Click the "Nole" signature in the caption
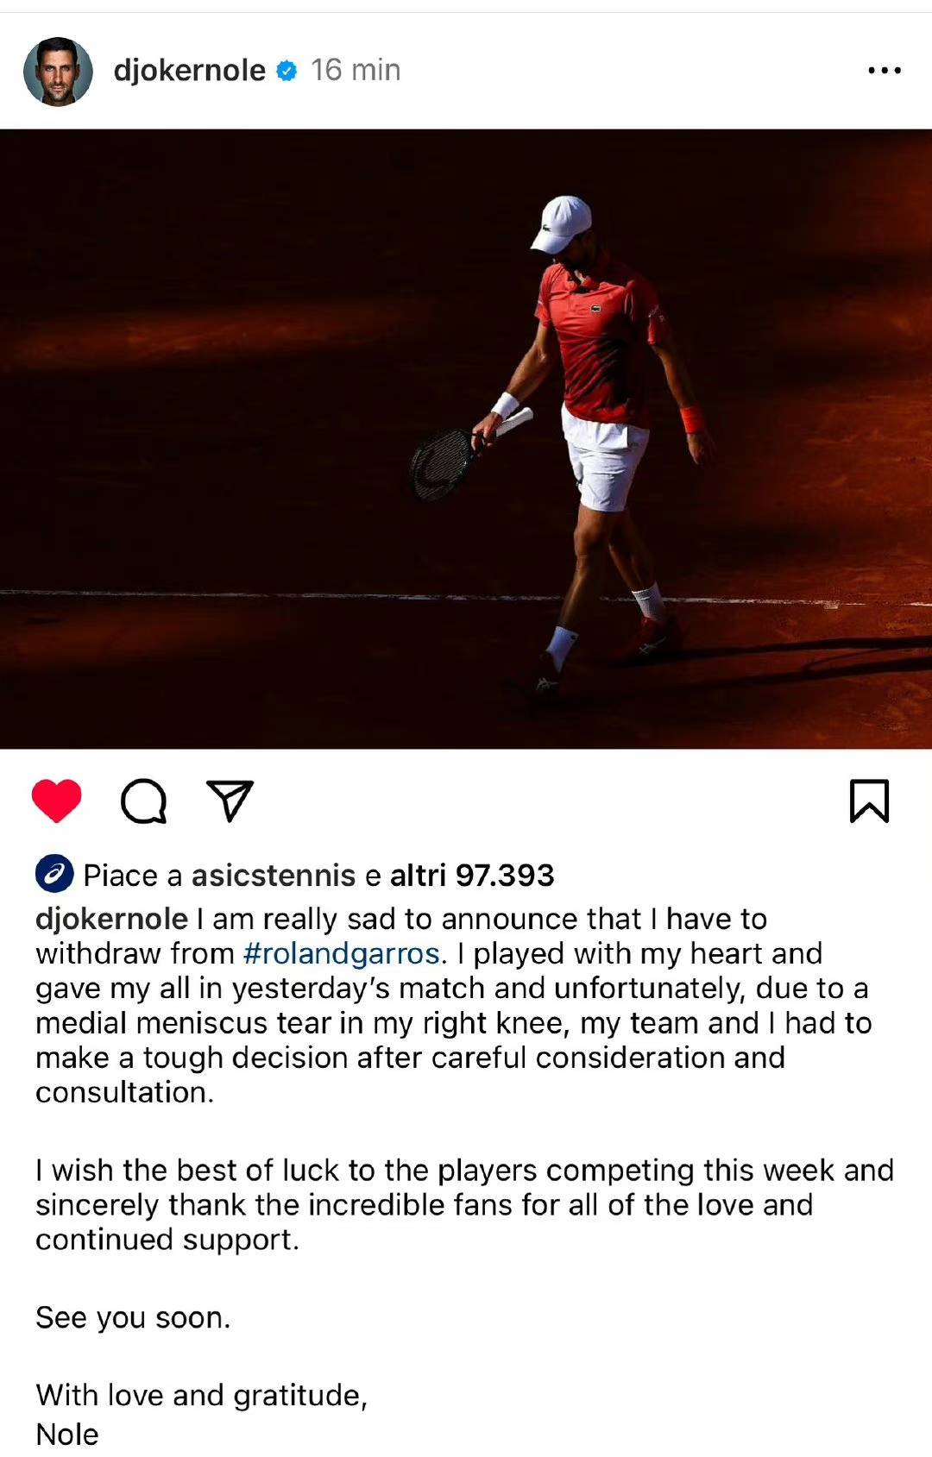 click(x=67, y=1435)
